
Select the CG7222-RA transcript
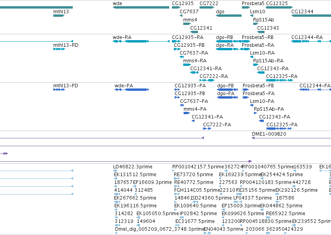(207, 80)
